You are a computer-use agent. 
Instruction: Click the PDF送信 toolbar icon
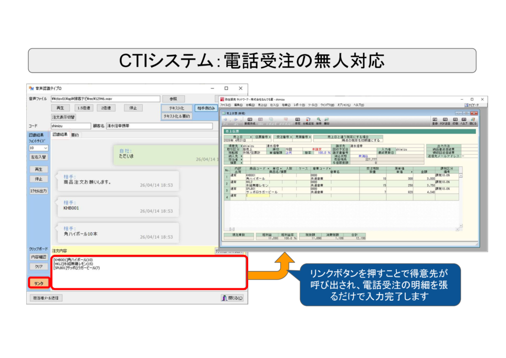[445, 121]
